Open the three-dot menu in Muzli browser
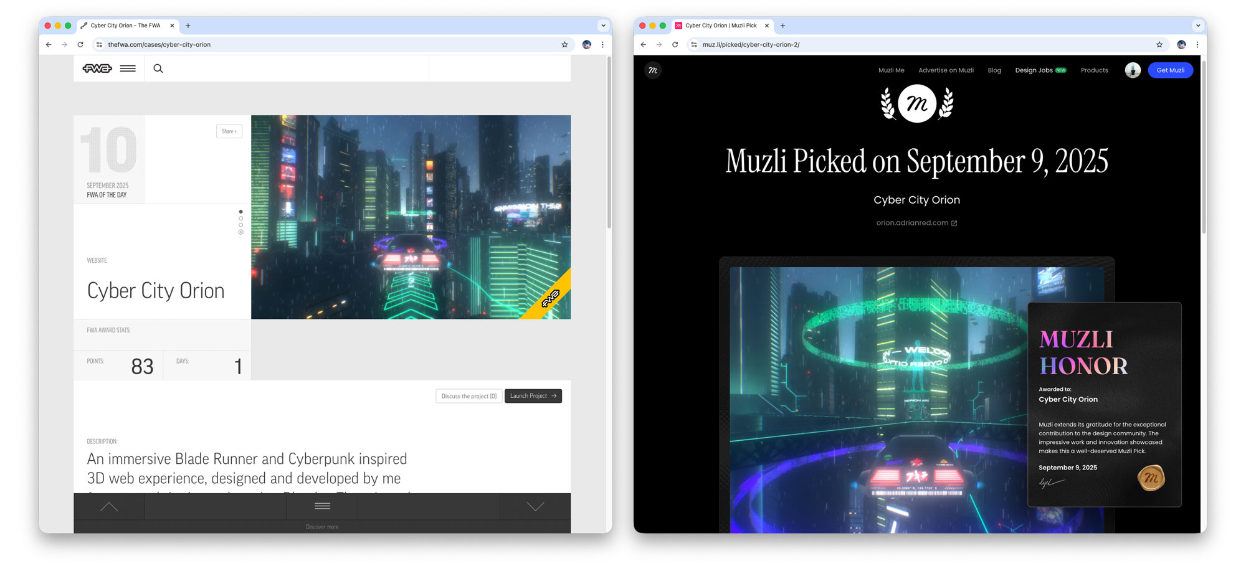The height and width of the screenshot is (566, 1246). pos(1197,44)
